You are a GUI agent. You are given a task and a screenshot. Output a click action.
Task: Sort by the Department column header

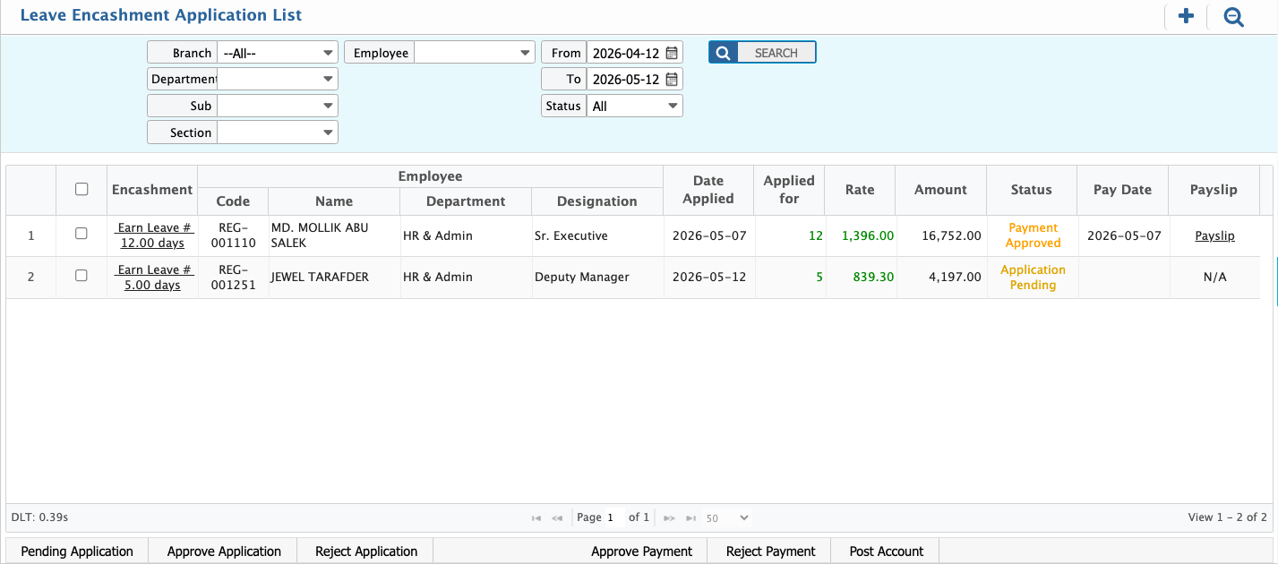click(x=466, y=201)
